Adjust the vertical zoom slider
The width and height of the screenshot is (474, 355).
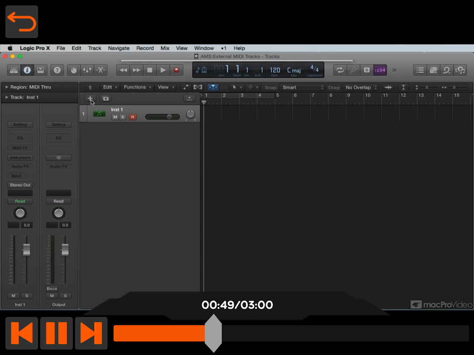point(427,87)
